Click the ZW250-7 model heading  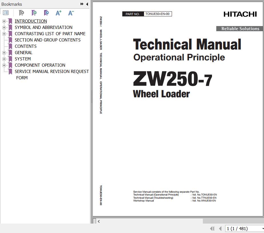pyautogui.click(x=173, y=79)
